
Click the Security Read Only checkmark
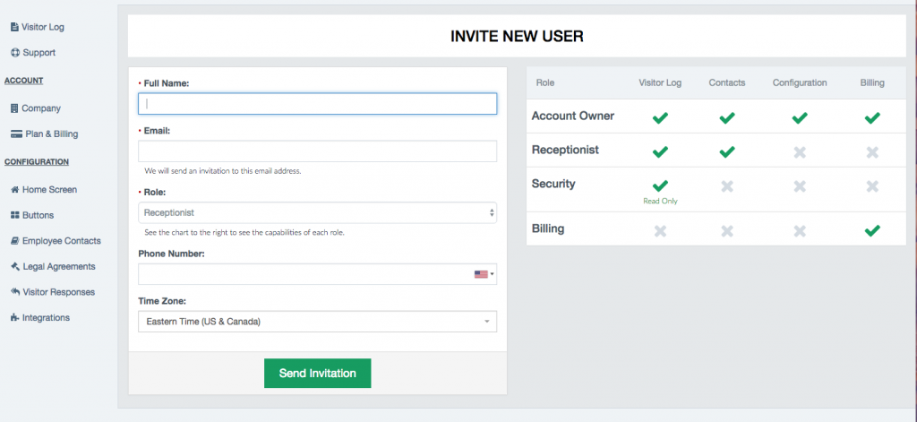(x=660, y=186)
